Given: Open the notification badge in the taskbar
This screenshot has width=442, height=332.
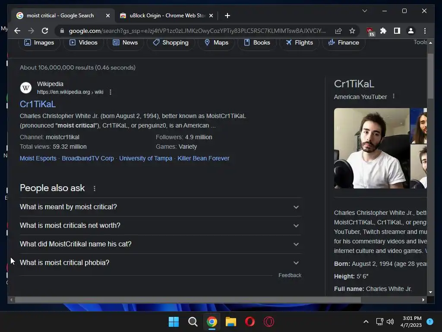Looking at the screenshot, I should tap(430, 322).
